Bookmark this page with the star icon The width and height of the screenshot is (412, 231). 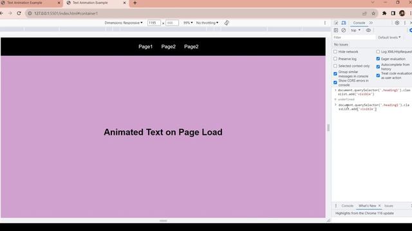tap(373, 13)
